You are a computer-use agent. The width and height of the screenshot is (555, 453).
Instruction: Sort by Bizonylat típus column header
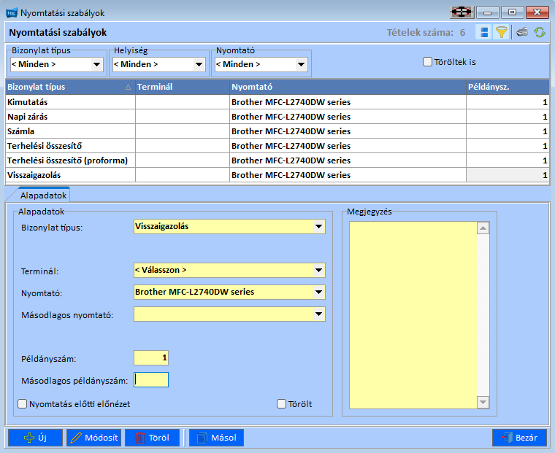click(x=69, y=87)
